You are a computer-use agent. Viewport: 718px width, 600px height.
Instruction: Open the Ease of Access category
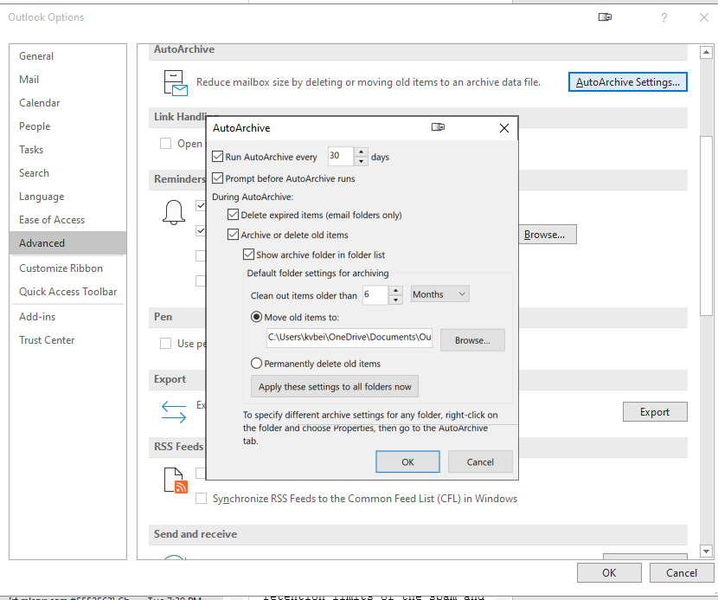click(67, 220)
